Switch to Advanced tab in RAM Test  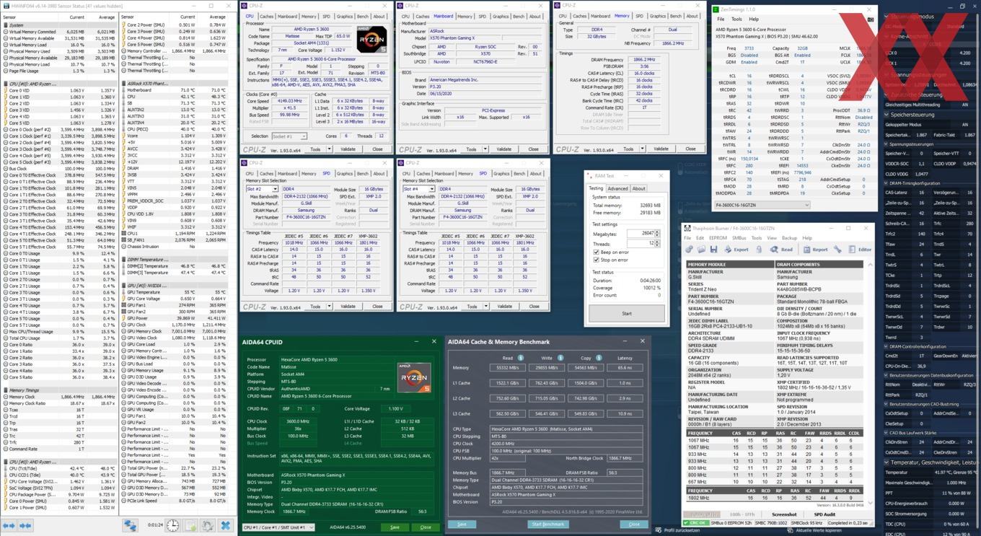tap(617, 188)
